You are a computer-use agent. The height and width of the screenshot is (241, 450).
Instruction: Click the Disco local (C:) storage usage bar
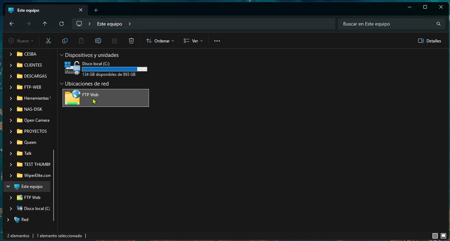114,69
